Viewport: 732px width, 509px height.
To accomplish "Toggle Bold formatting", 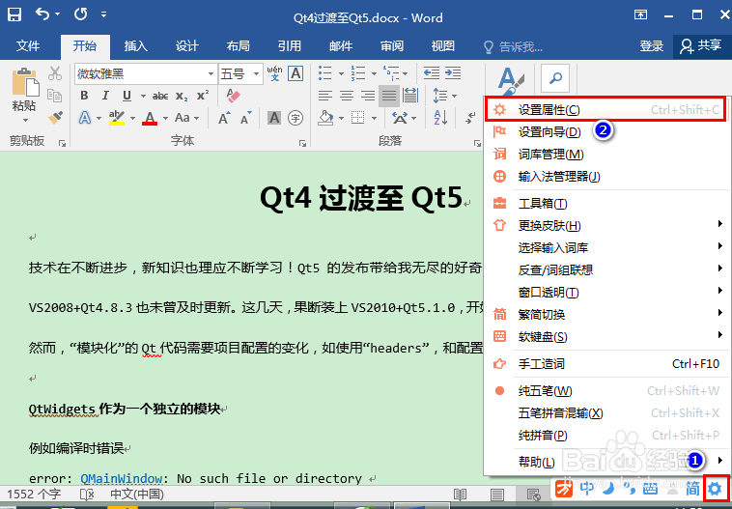I will coord(84,96).
